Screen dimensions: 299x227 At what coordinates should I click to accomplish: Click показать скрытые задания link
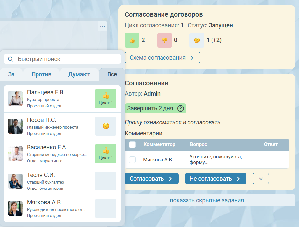(207, 200)
